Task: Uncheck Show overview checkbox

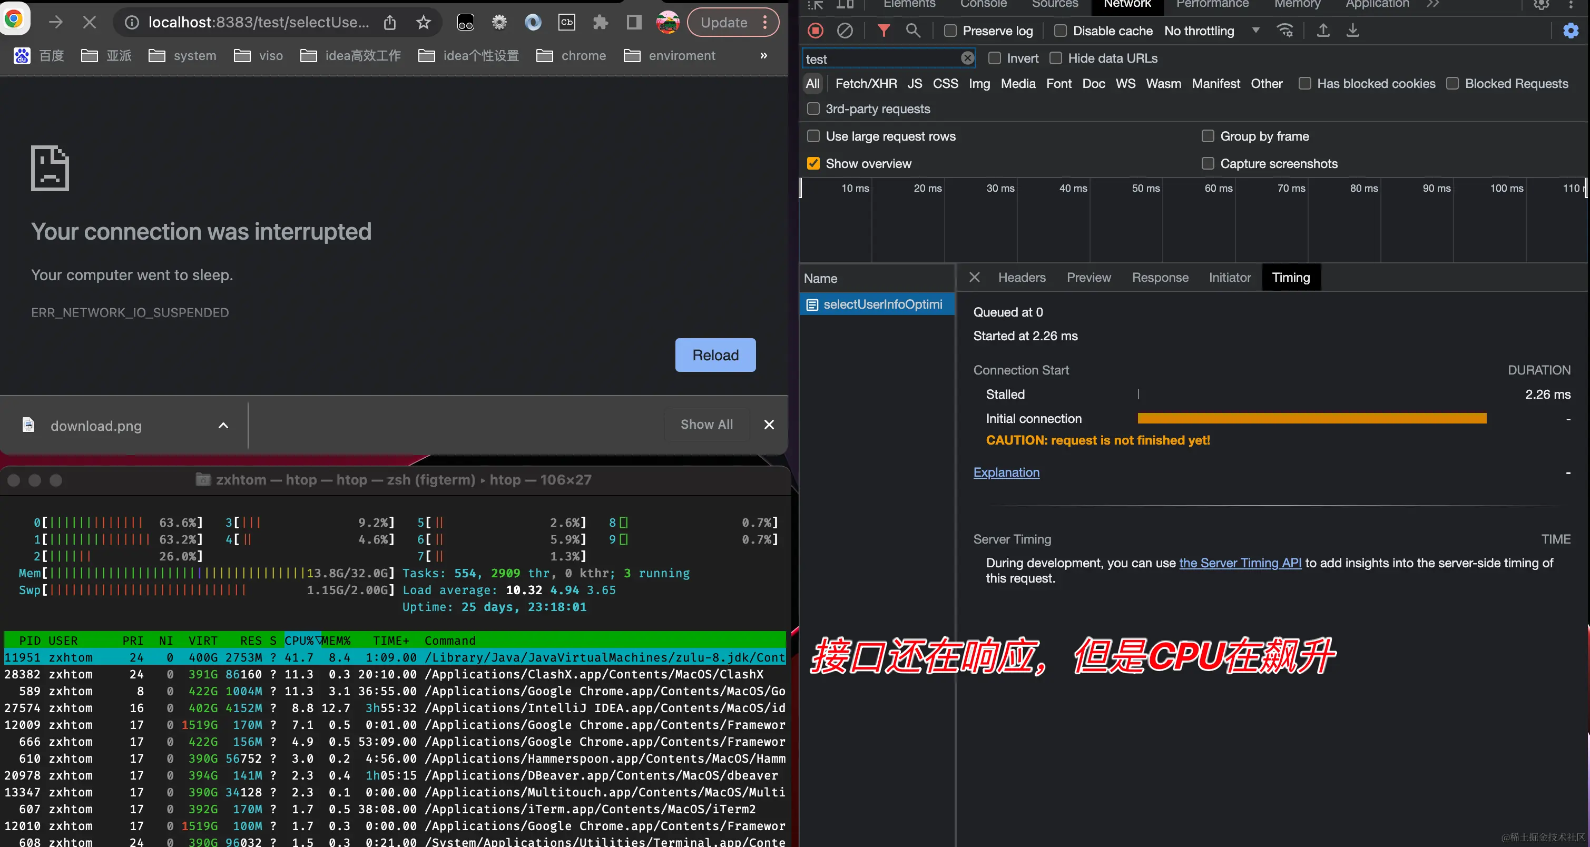Action: pyautogui.click(x=813, y=163)
